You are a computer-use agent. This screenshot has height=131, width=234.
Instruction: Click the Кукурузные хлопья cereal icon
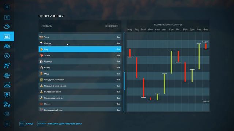coord(41,80)
